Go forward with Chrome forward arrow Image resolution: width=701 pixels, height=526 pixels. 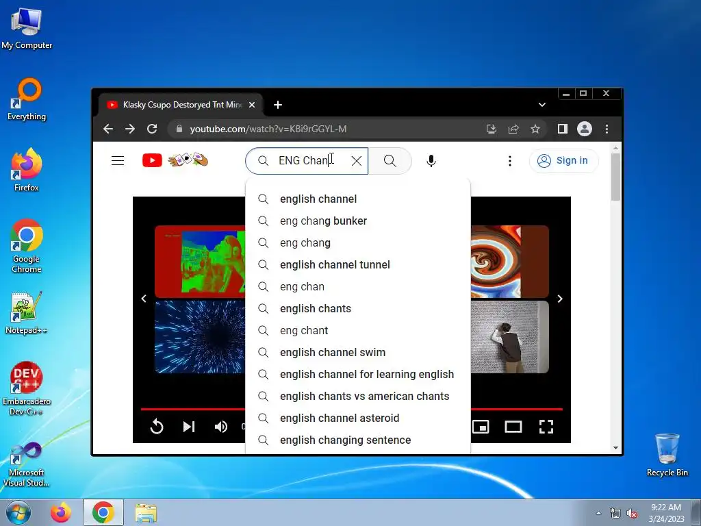[x=130, y=129]
